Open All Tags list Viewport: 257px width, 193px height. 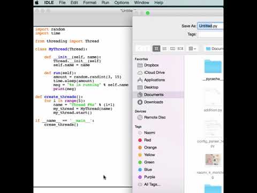click(152, 184)
